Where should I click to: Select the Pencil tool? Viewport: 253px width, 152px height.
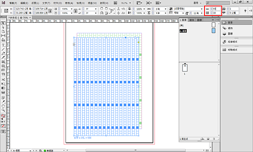point(3,58)
